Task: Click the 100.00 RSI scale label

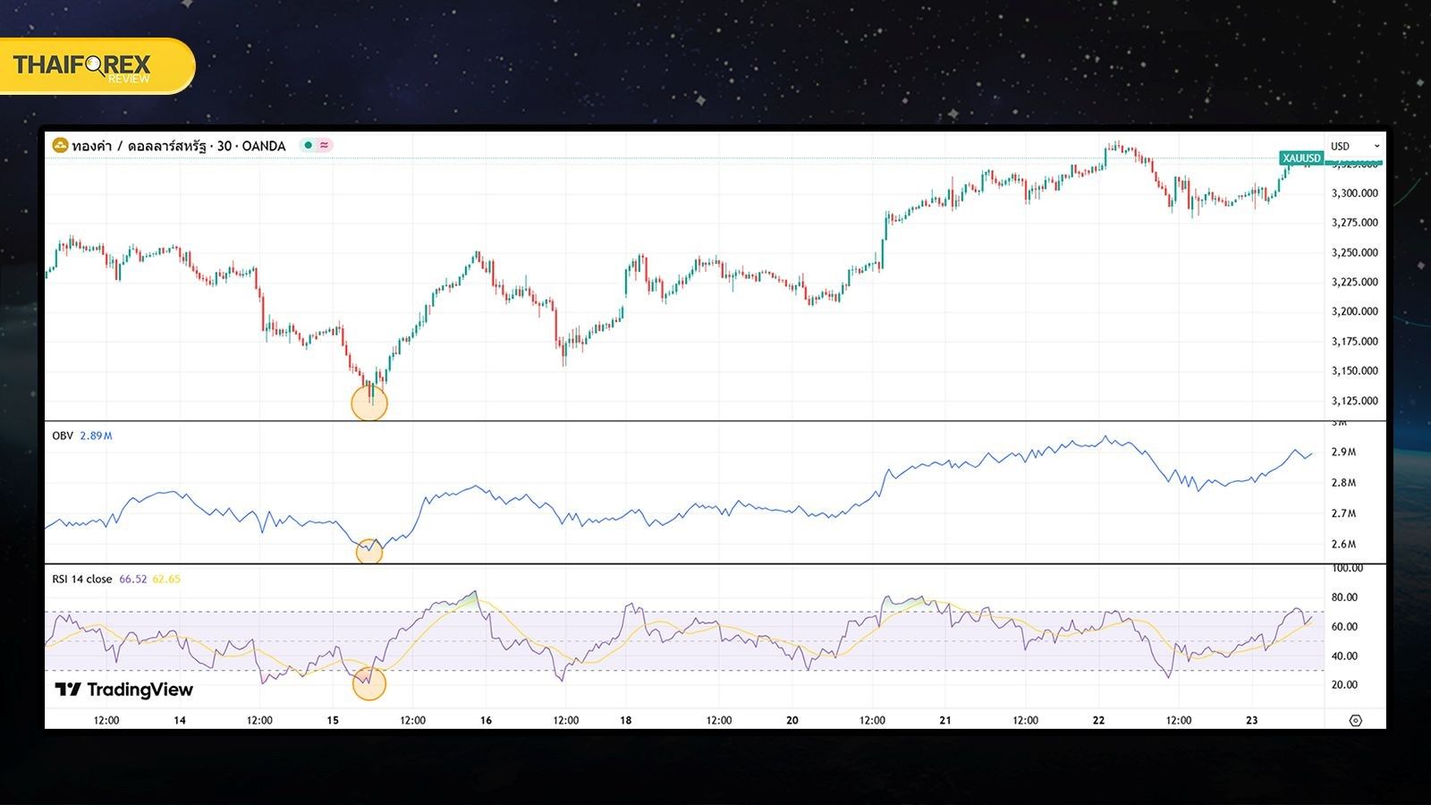Action: [1348, 569]
